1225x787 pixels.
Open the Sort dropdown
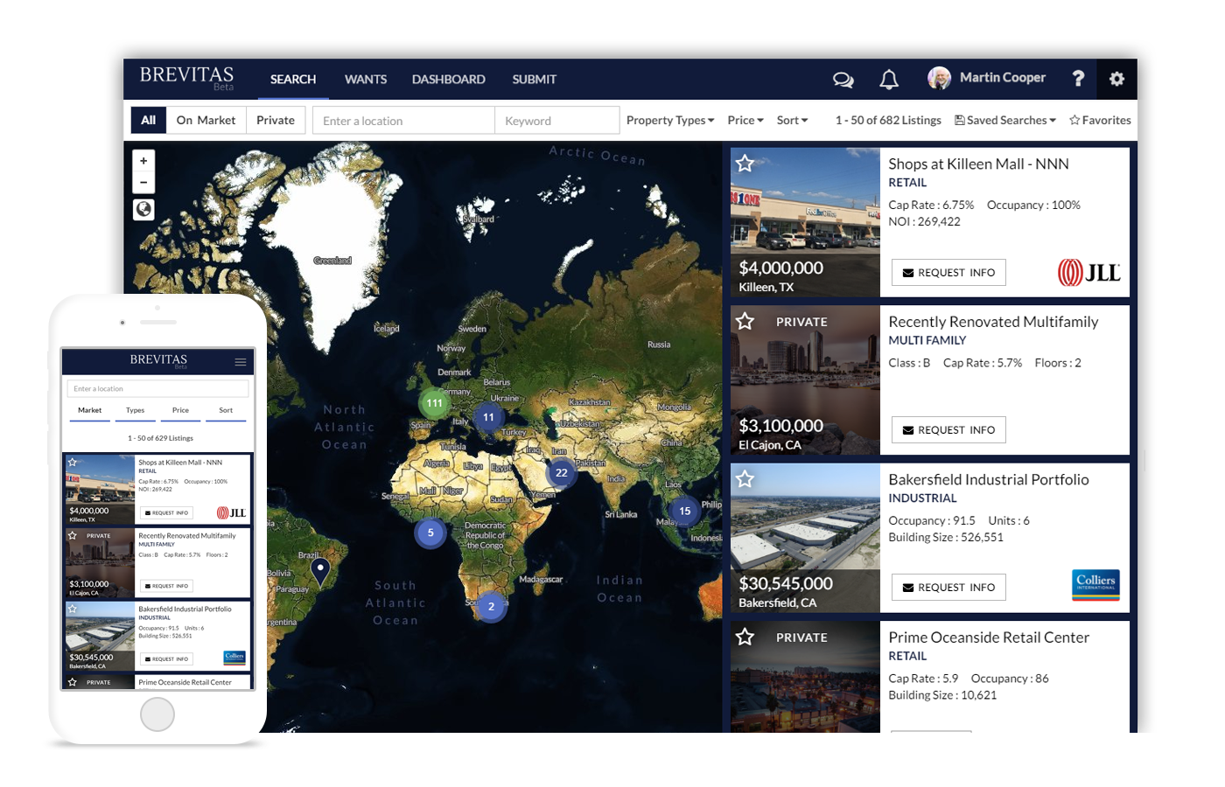[792, 120]
